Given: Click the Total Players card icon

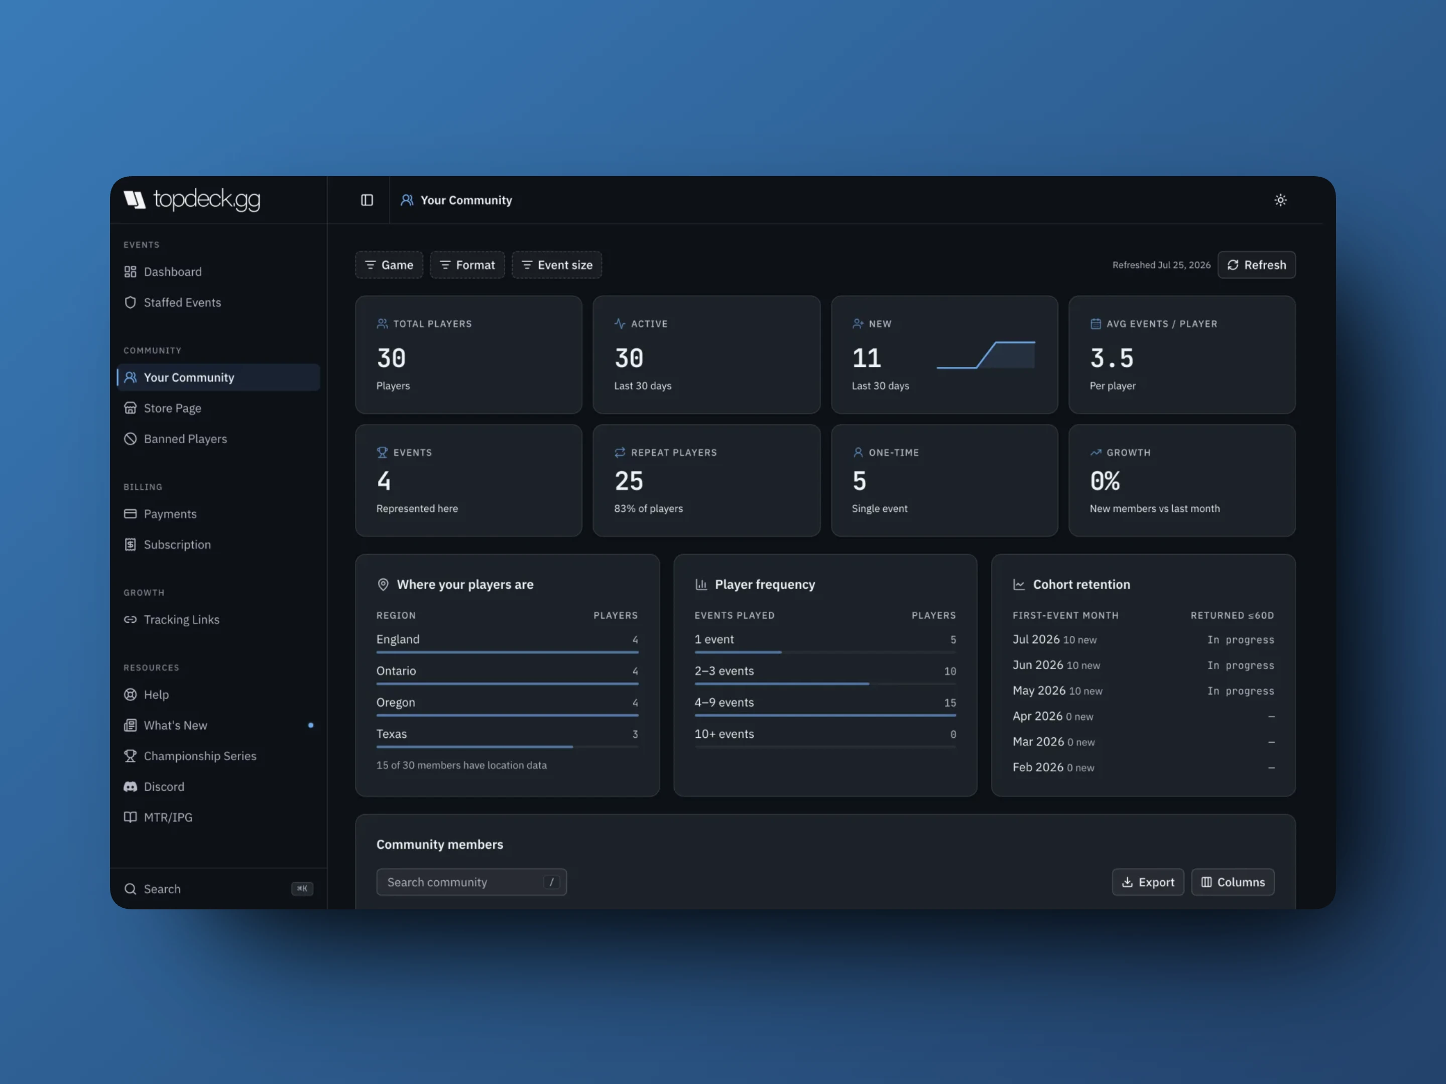Looking at the screenshot, I should point(383,323).
